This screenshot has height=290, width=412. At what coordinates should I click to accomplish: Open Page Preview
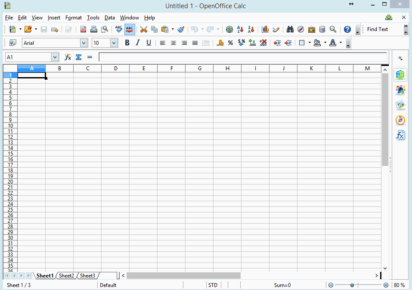[105, 29]
